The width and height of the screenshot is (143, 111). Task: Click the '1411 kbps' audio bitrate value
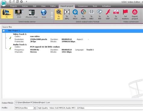coord(67,52)
